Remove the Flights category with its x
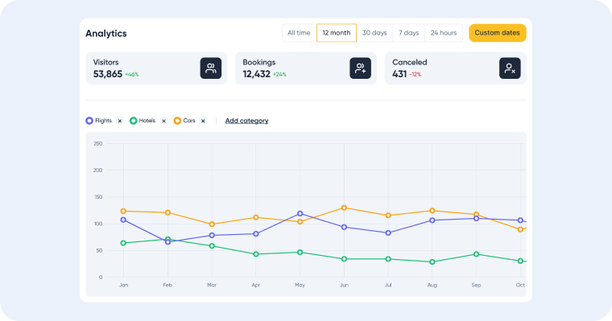This screenshot has width=612, height=321. pyautogui.click(x=120, y=121)
